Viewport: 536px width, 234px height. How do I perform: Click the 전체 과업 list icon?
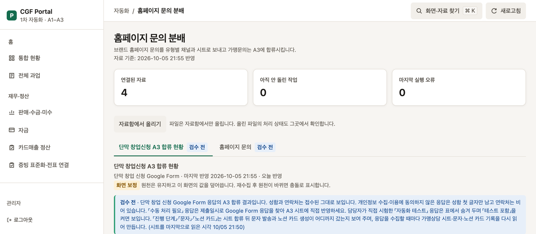[x=12, y=75]
